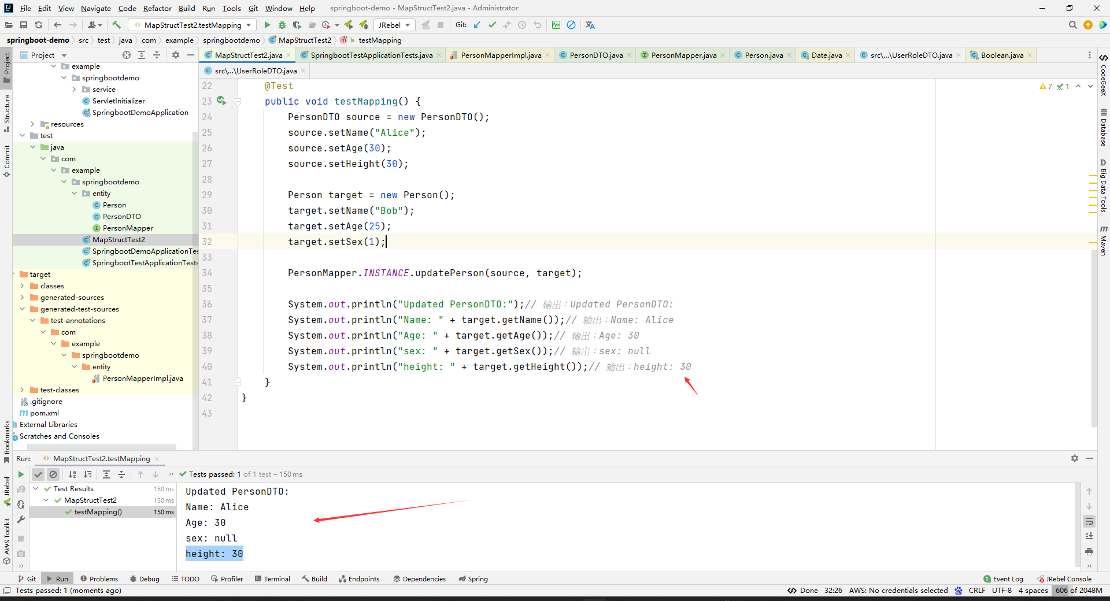Switch to Boolean.java tab
The height and width of the screenshot is (601, 1110).
[1002, 55]
